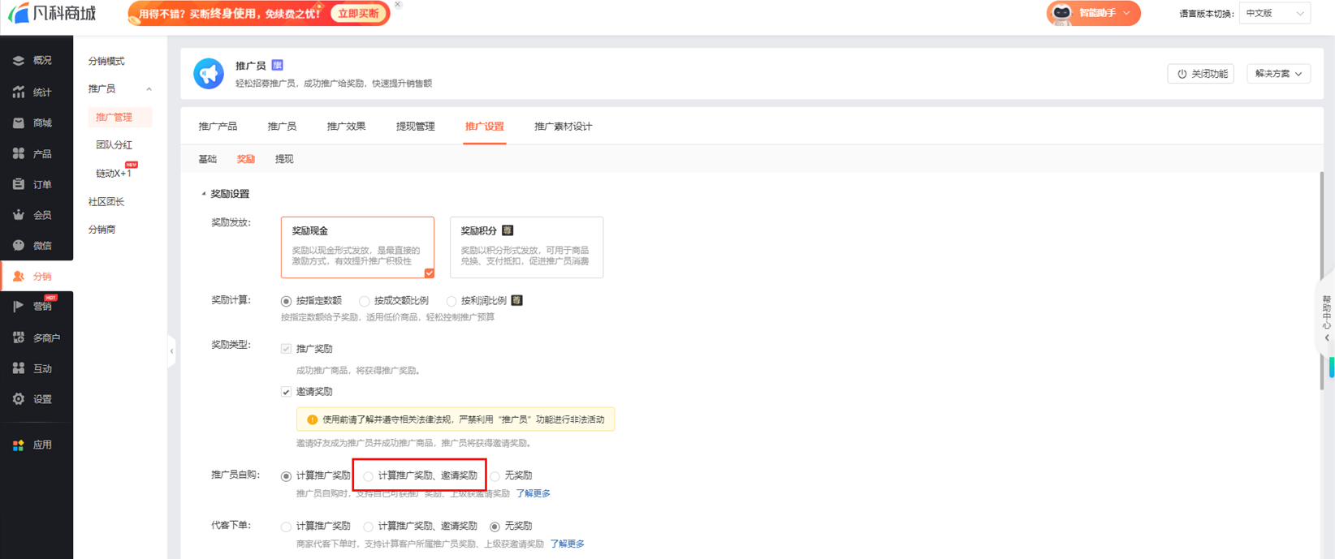Choose the 奖励积分 reward card

[526, 247]
